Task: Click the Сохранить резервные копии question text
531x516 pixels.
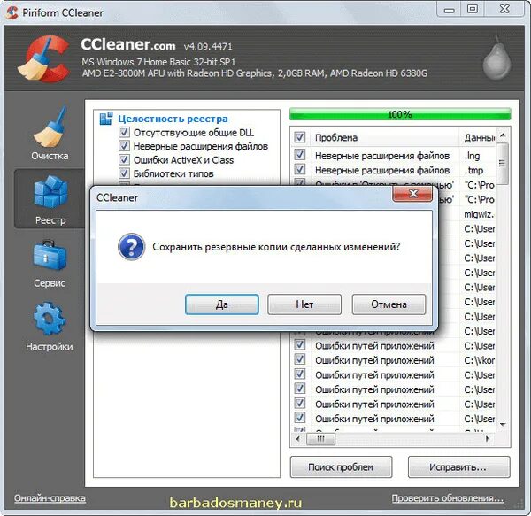Action: pyautogui.click(x=276, y=247)
